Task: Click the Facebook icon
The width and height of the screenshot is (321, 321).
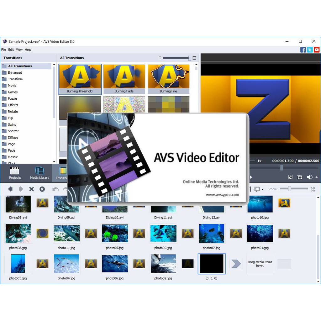Action: point(303,50)
